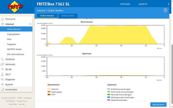Click the yellow Internet legend swatch

[49, 89]
